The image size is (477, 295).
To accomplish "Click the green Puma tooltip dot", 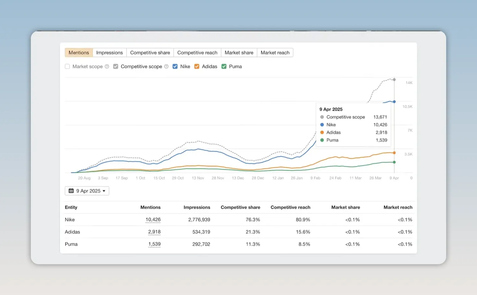I will [x=322, y=140].
